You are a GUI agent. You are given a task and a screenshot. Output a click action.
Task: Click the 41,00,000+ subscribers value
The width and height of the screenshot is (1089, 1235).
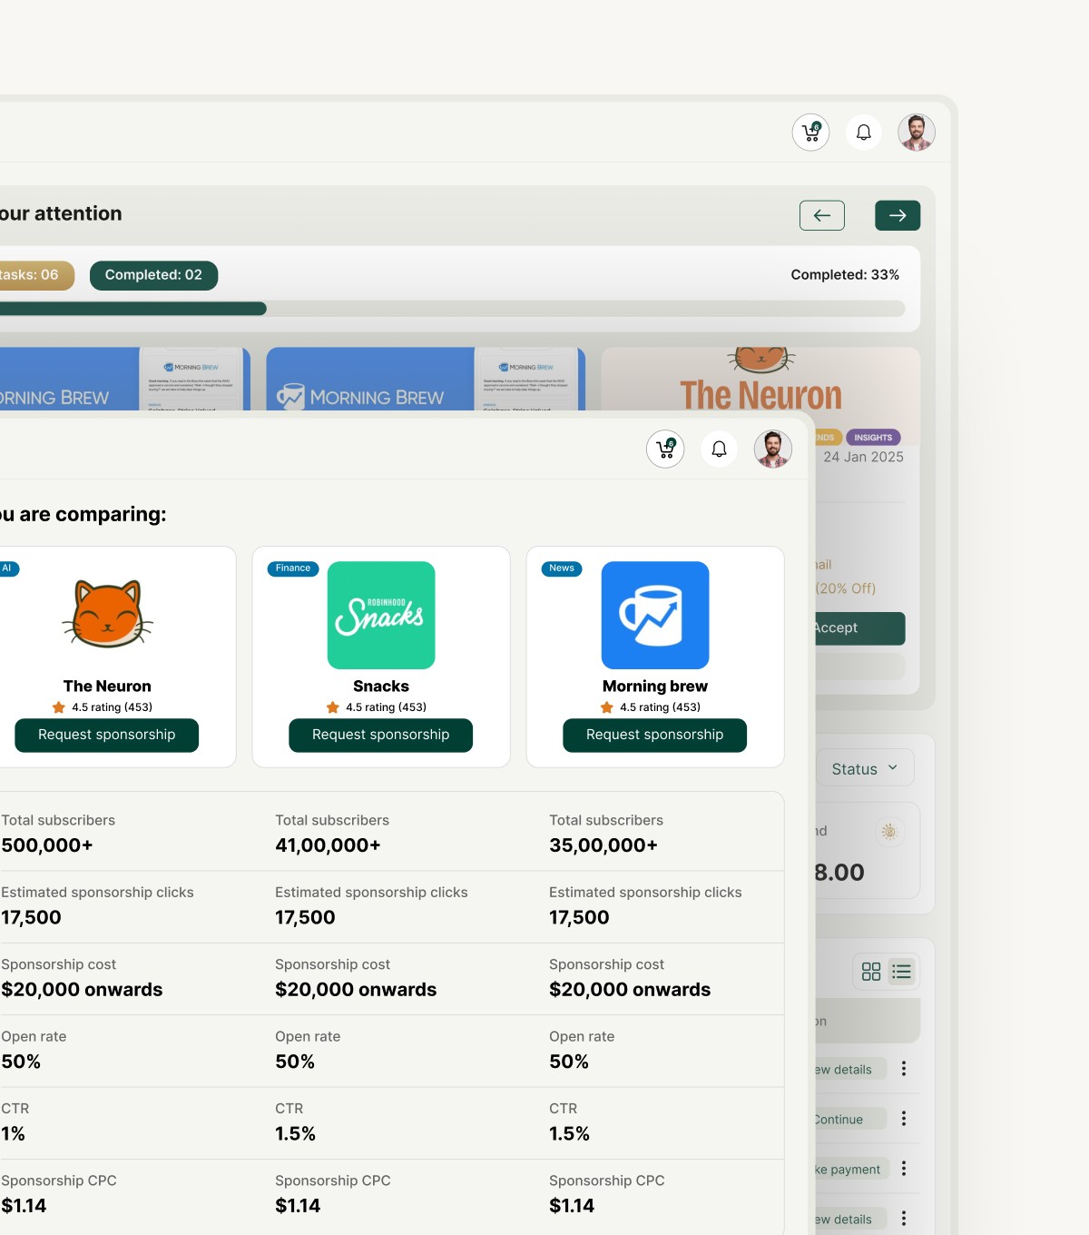coord(329,845)
